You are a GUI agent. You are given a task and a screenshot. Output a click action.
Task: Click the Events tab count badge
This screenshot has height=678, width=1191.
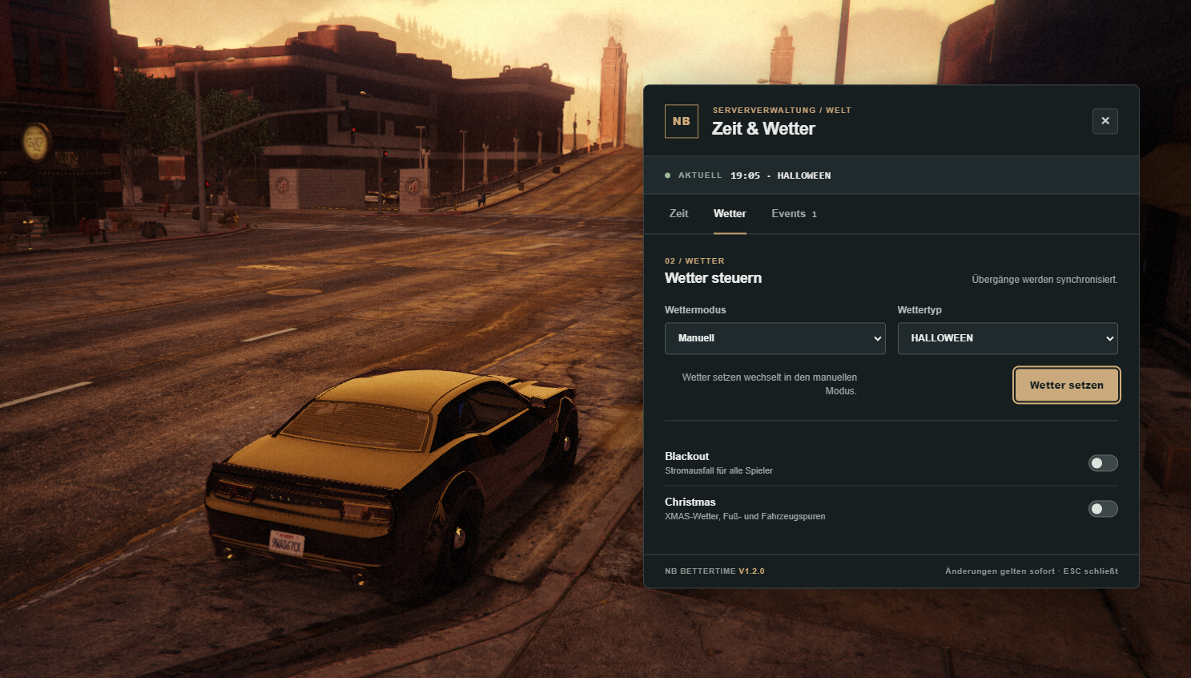(814, 215)
